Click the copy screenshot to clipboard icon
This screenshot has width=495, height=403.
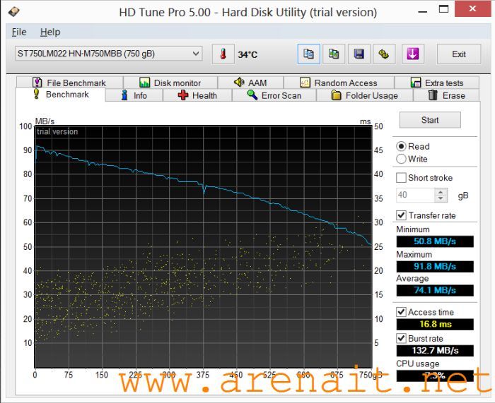(x=333, y=54)
